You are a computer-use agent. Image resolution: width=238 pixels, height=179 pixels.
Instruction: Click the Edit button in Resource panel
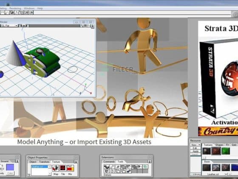pos(195,148)
